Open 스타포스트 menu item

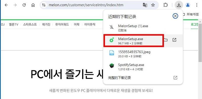[x=30, y=24]
